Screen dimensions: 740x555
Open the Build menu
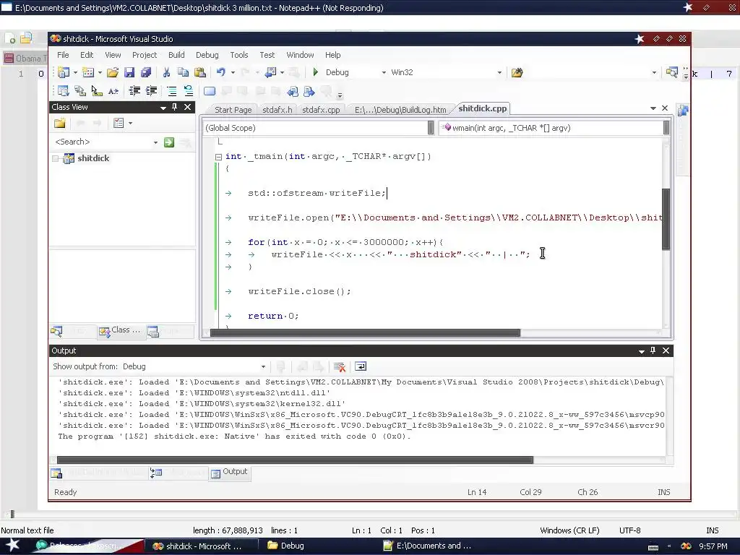pyautogui.click(x=176, y=55)
